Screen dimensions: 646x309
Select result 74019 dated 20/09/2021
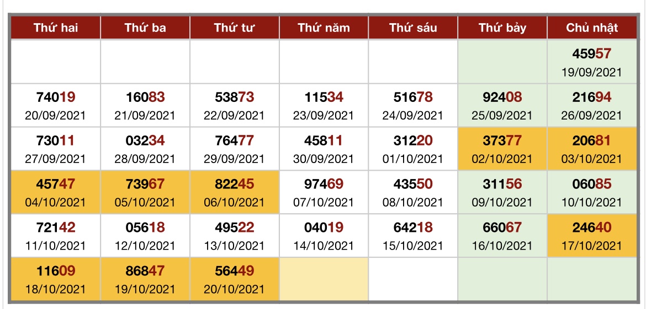click(x=56, y=106)
